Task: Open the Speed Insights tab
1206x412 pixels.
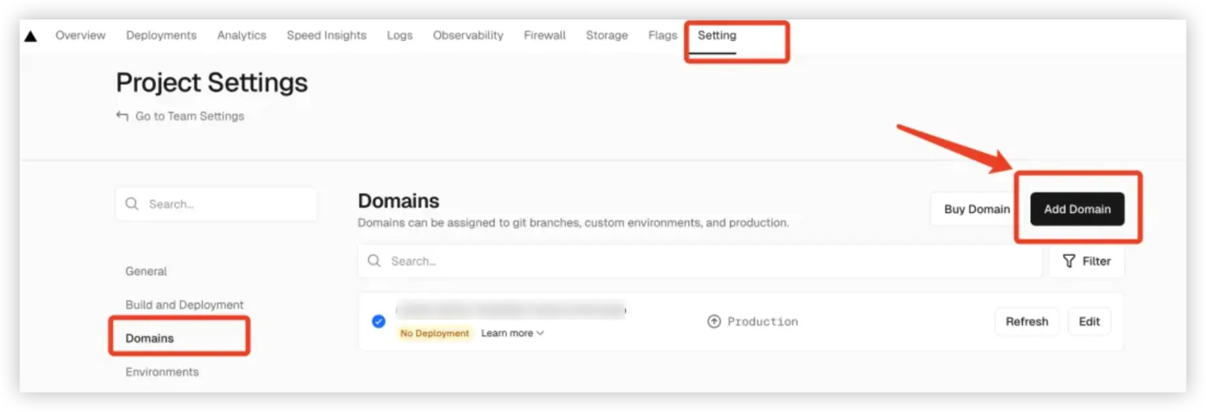Action: pos(326,35)
